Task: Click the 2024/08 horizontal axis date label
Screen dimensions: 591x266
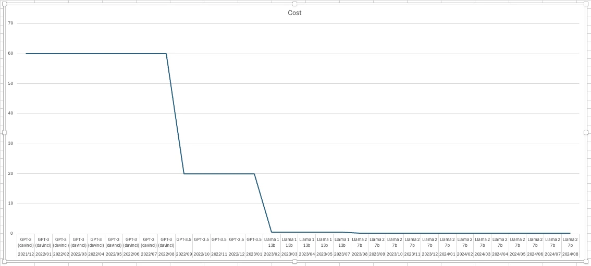Action: [570, 254]
